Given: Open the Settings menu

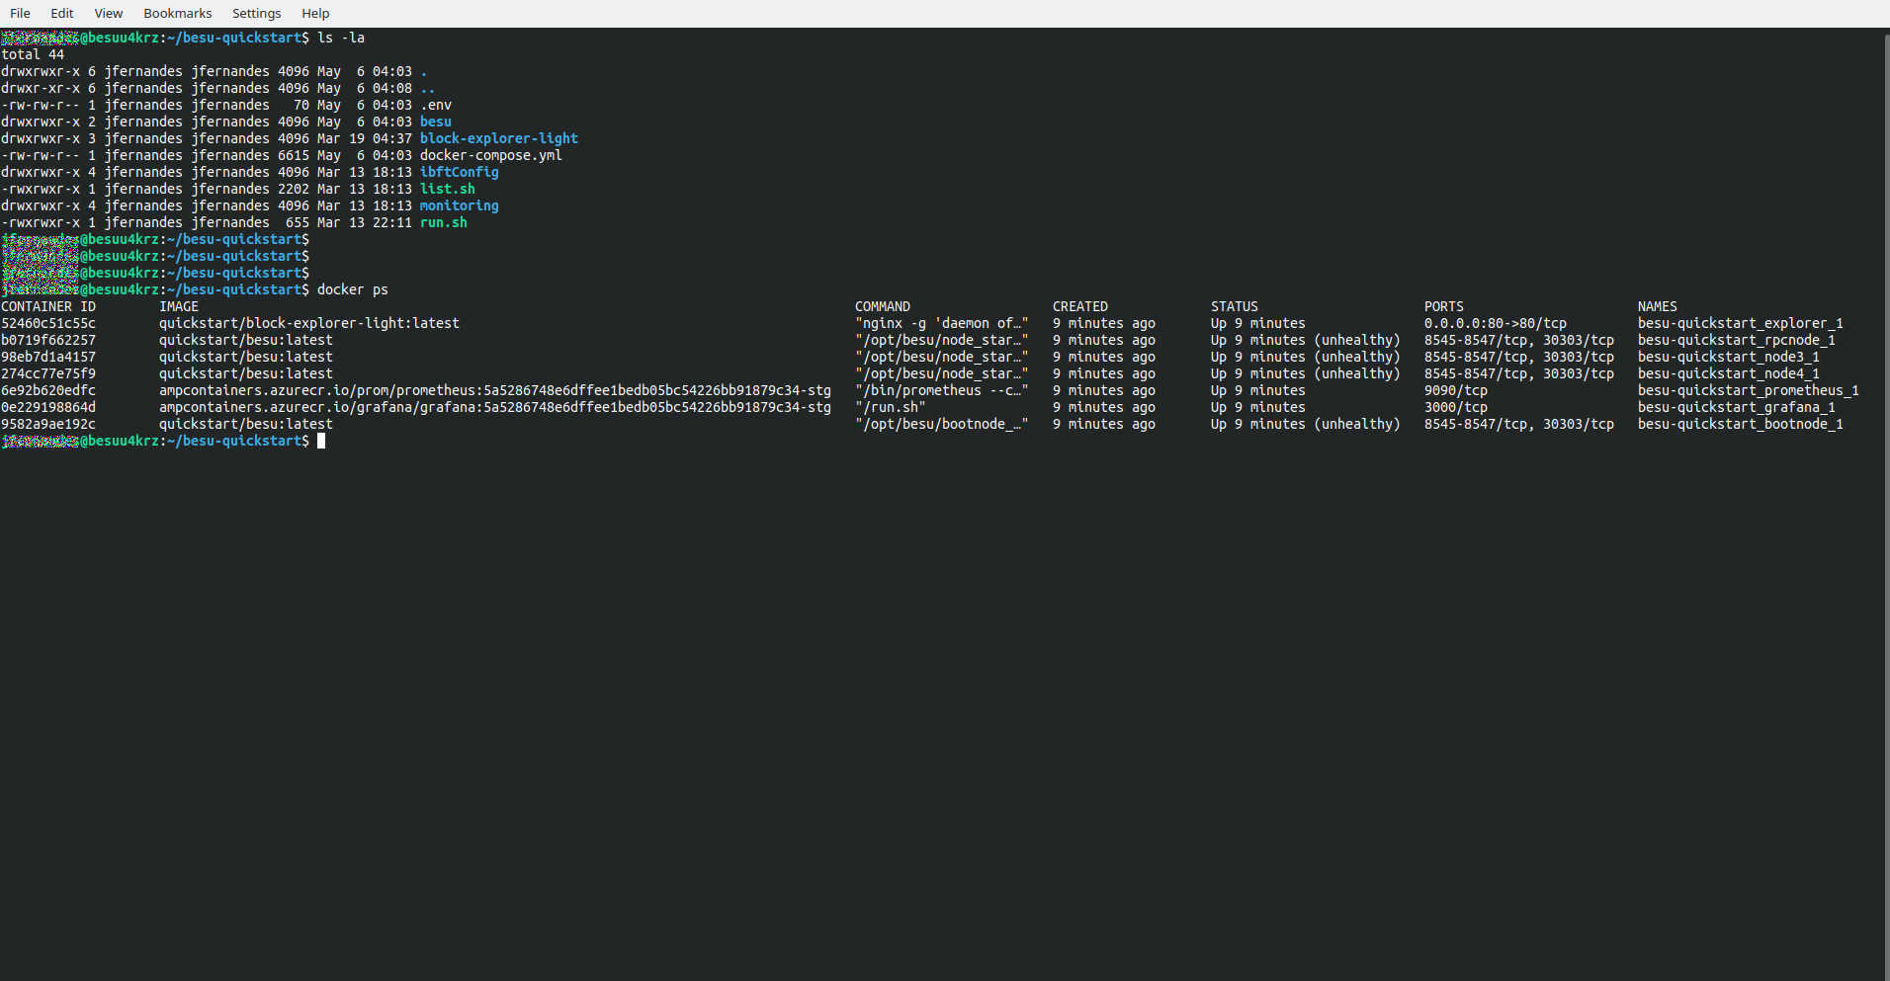Looking at the screenshot, I should (256, 13).
